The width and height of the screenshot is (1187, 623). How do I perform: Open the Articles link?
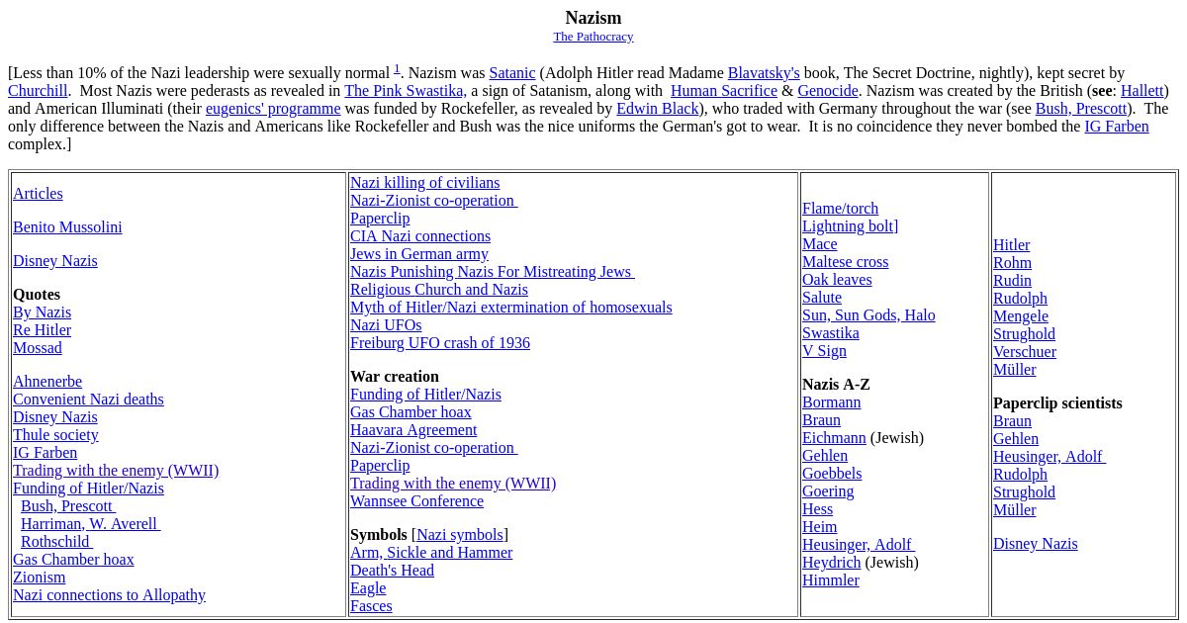[x=38, y=194]
